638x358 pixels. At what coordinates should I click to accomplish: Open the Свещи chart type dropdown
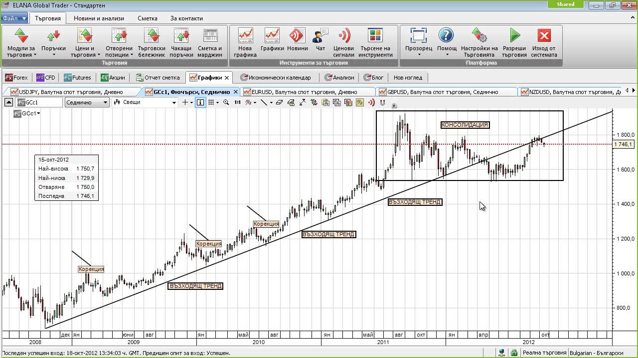point(145,102)
